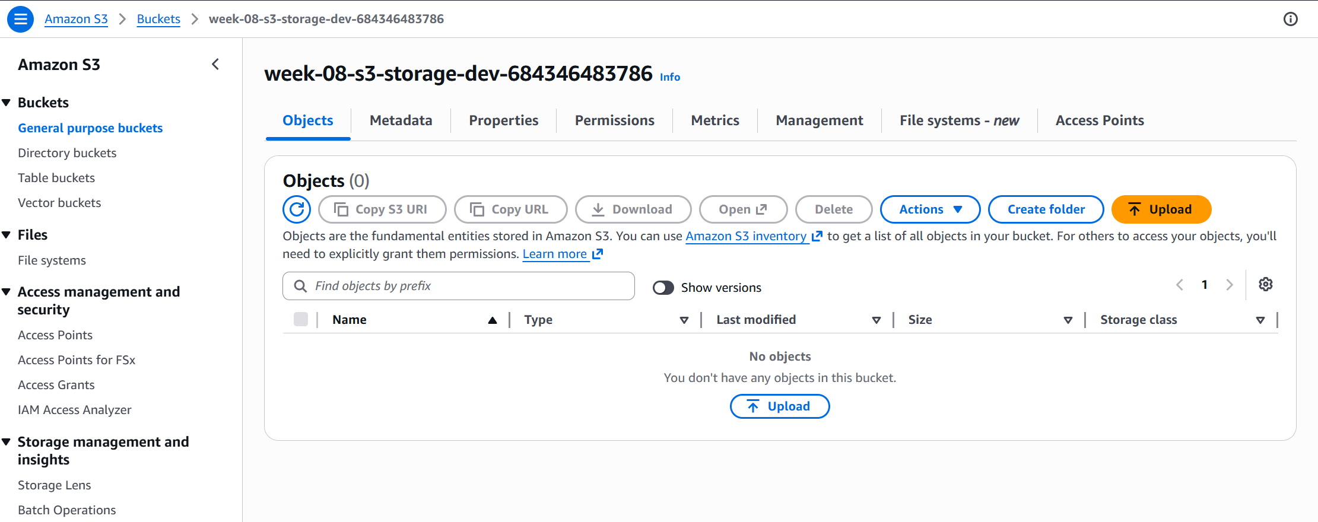The height and width of the screenshot is (522, 1318).
Task: Switch to the Metadata tab
Action: tap(401, 120)
